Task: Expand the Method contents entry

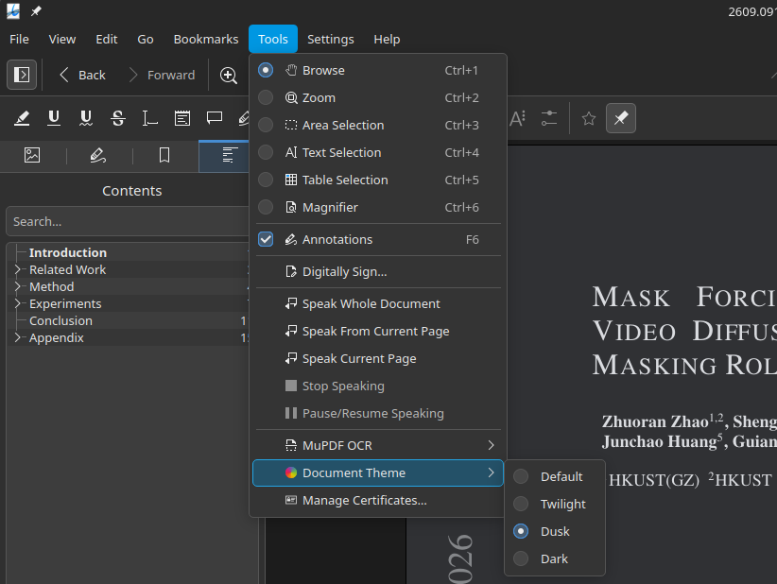Action: tap(17, 286)
